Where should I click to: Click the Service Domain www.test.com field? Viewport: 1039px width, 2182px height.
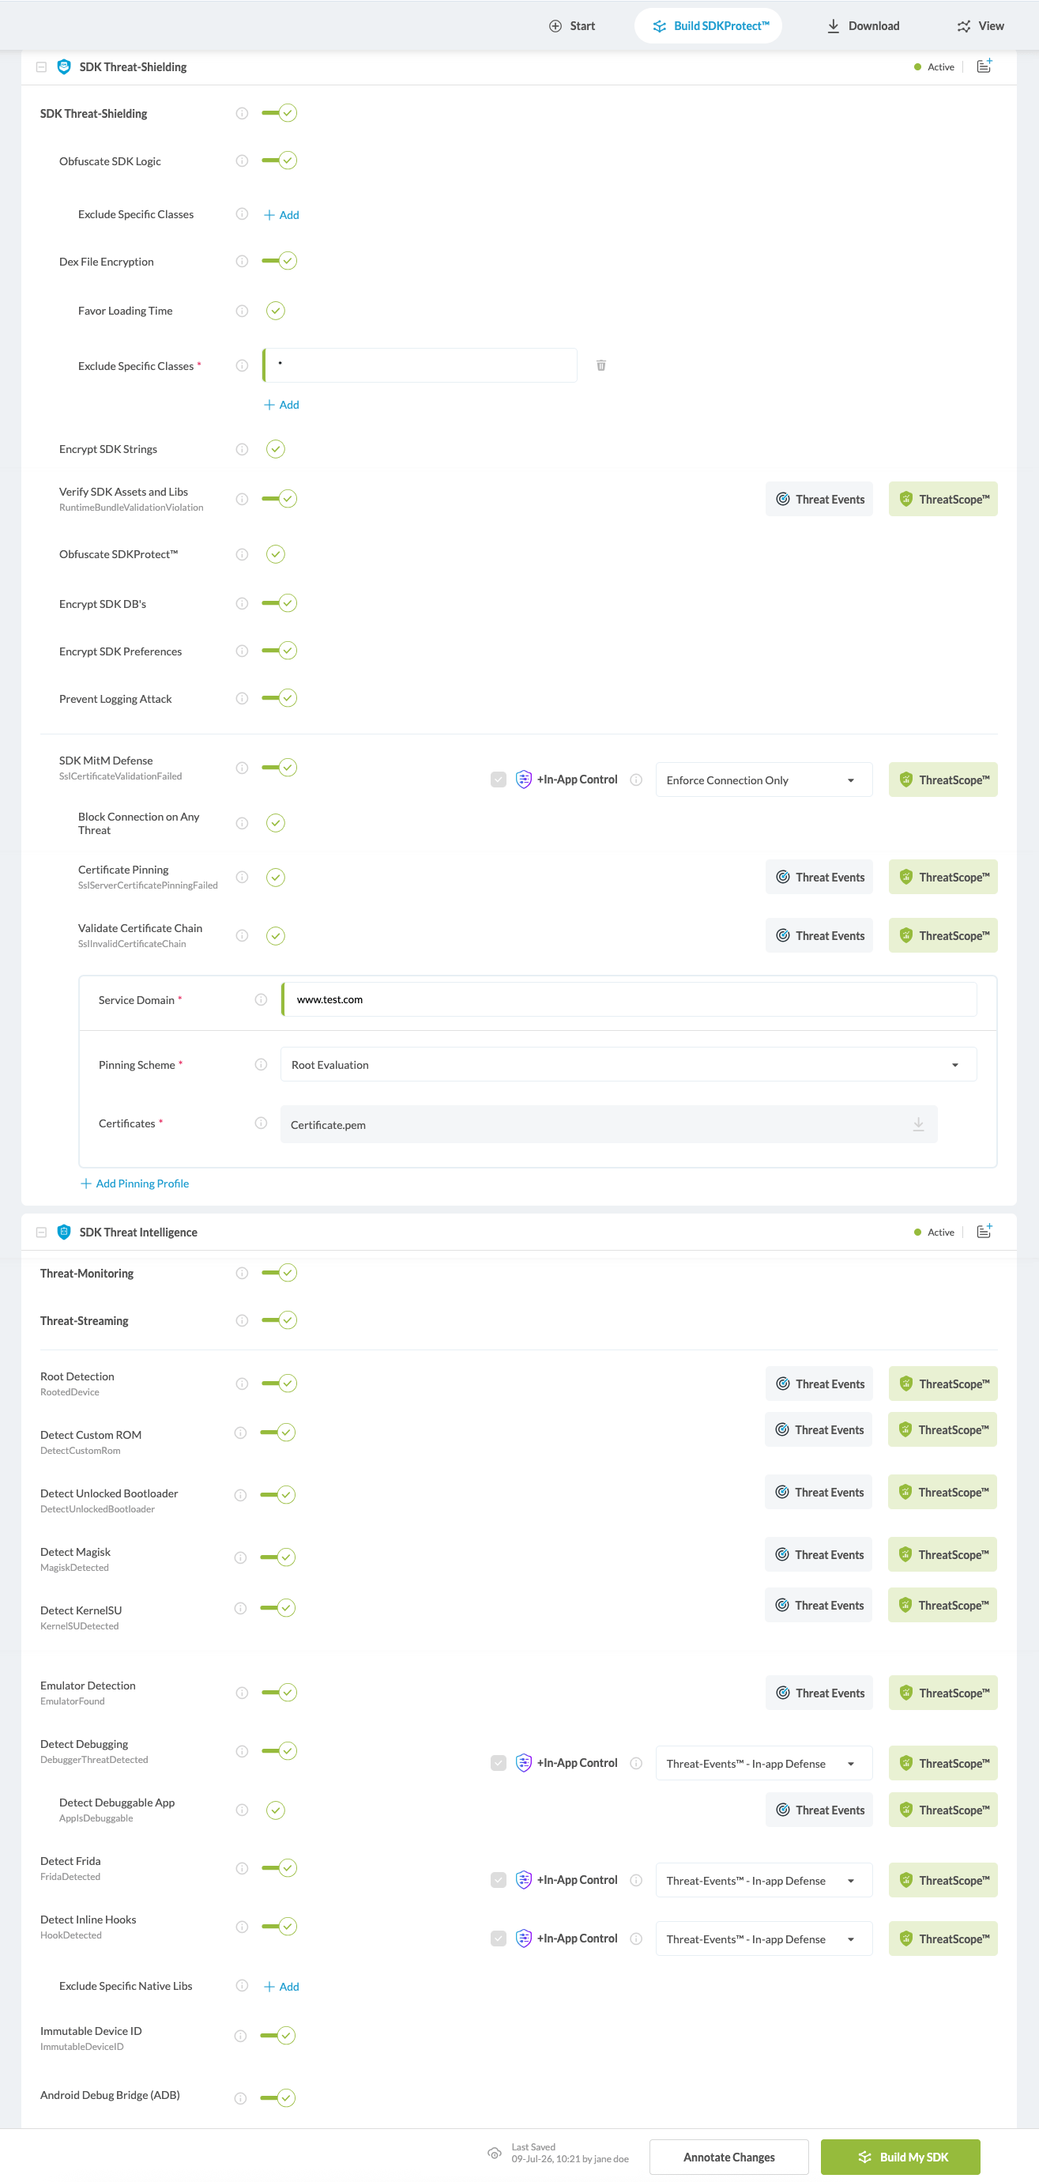coord(628,999)
